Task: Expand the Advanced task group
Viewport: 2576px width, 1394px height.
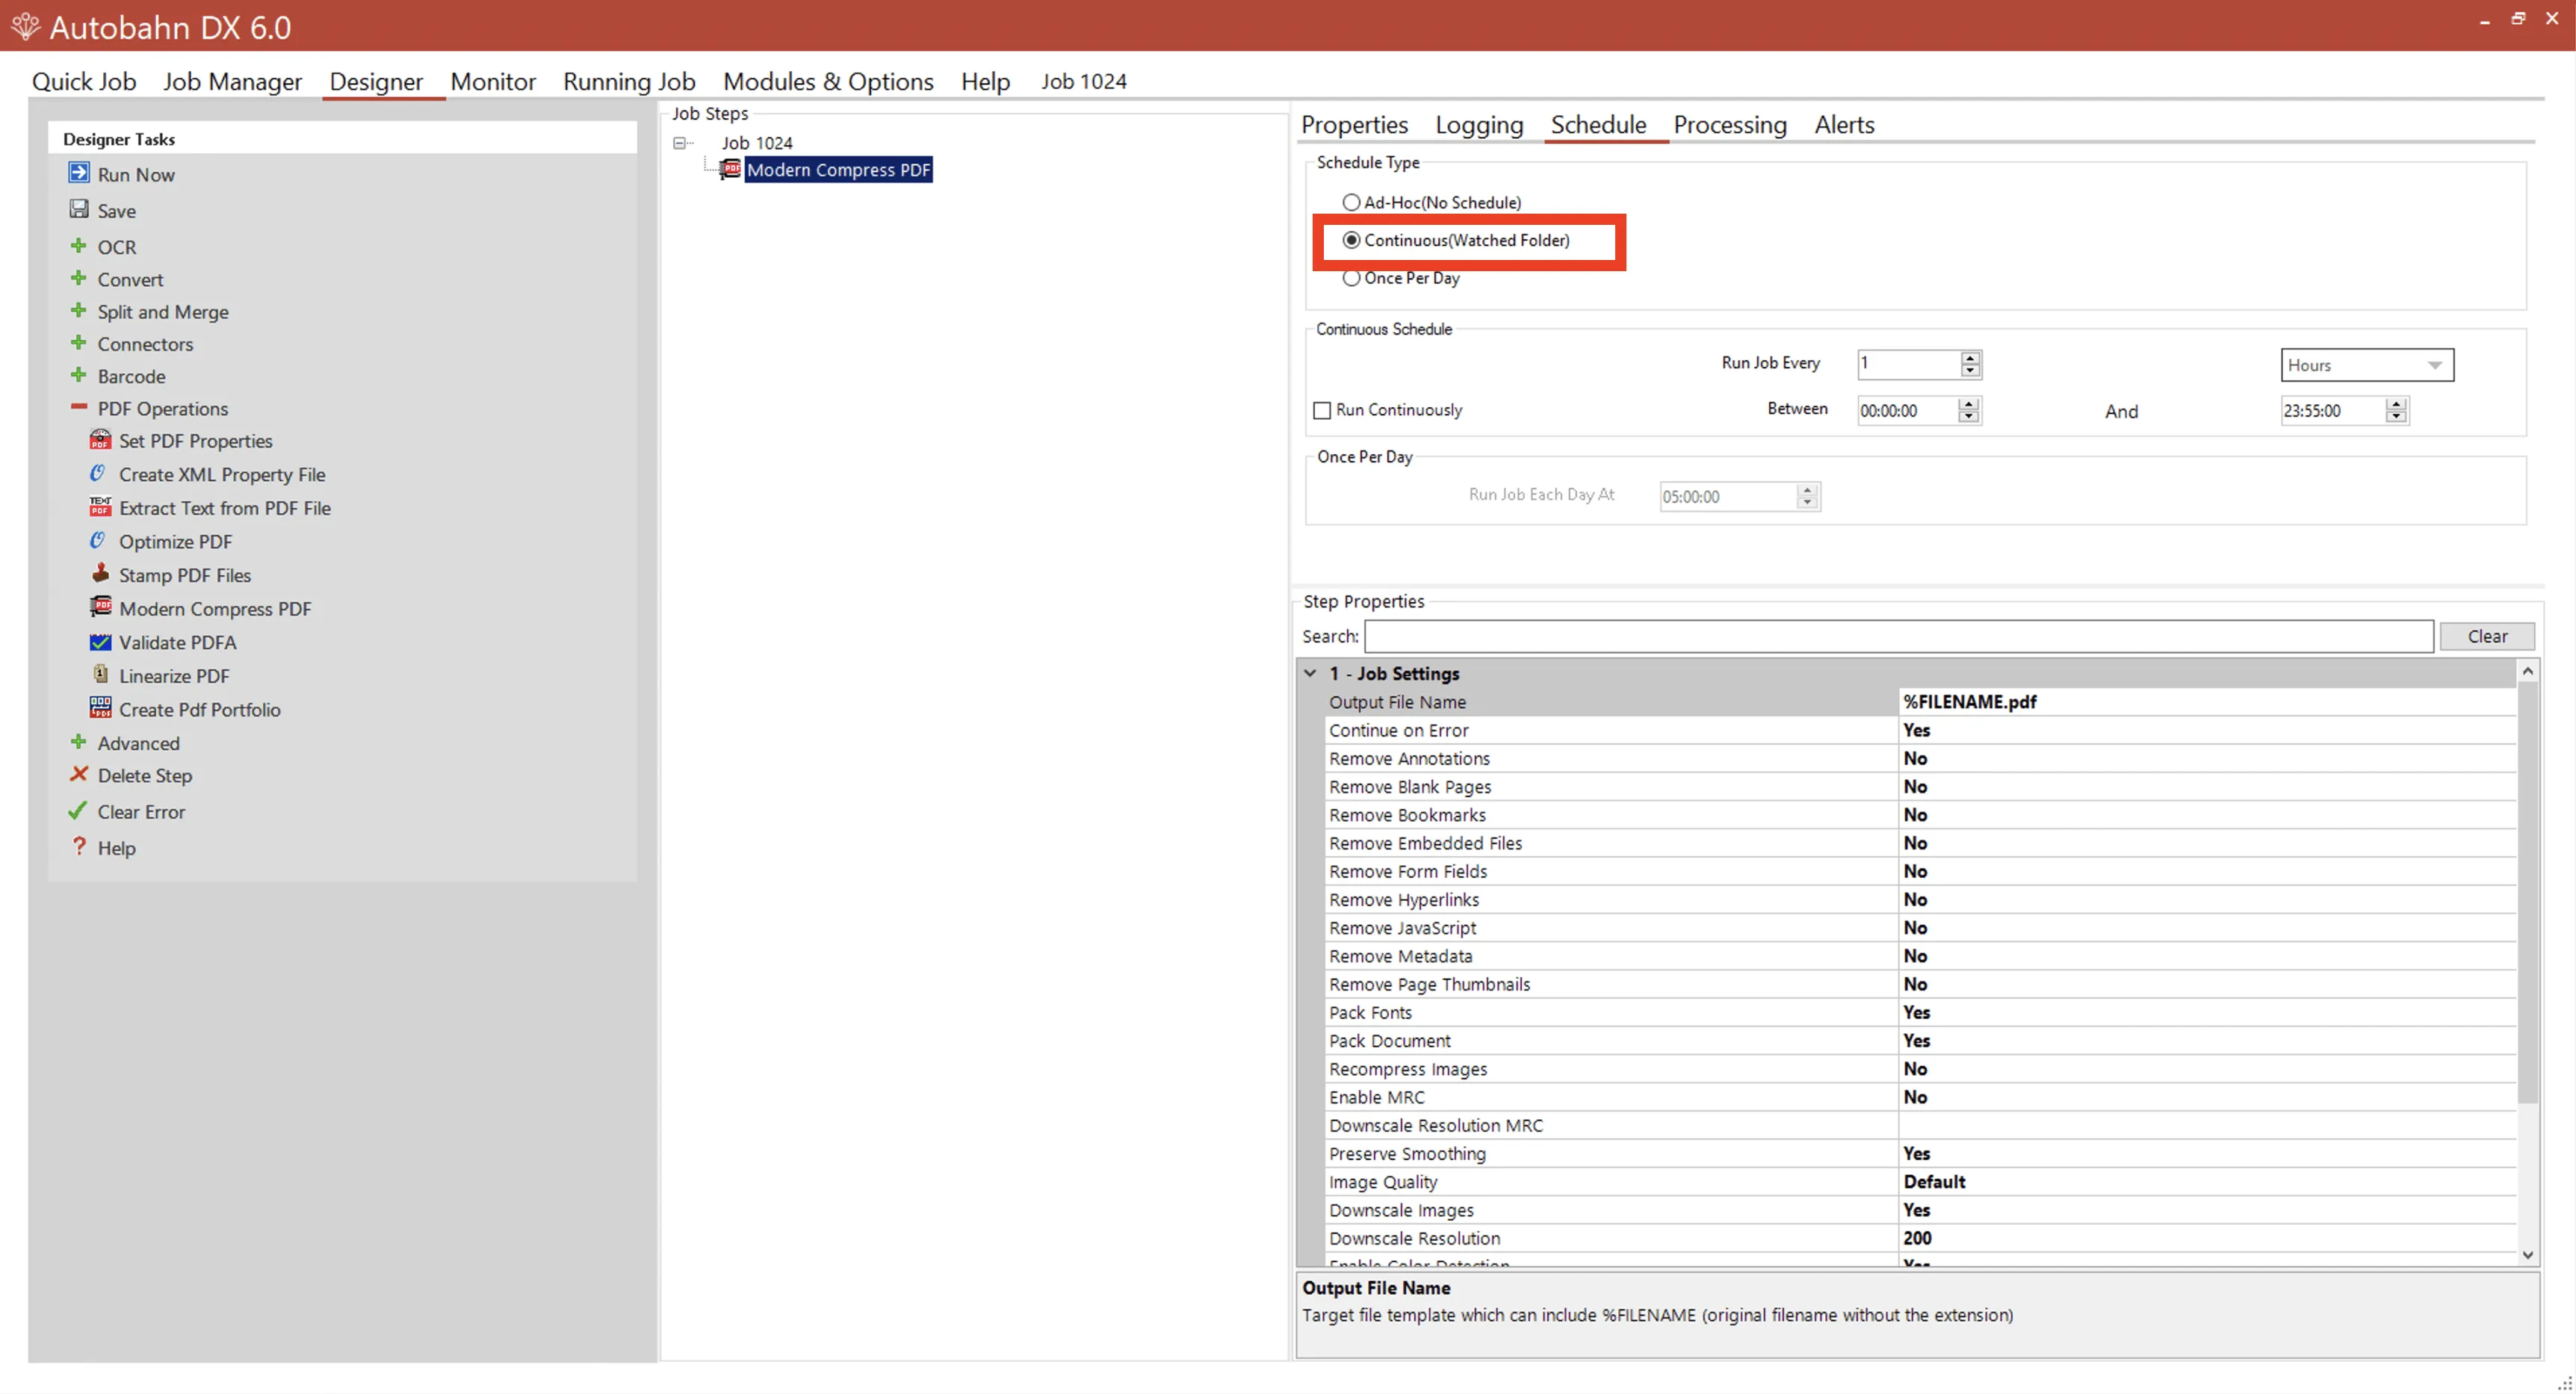Action: tap(79, 742)
